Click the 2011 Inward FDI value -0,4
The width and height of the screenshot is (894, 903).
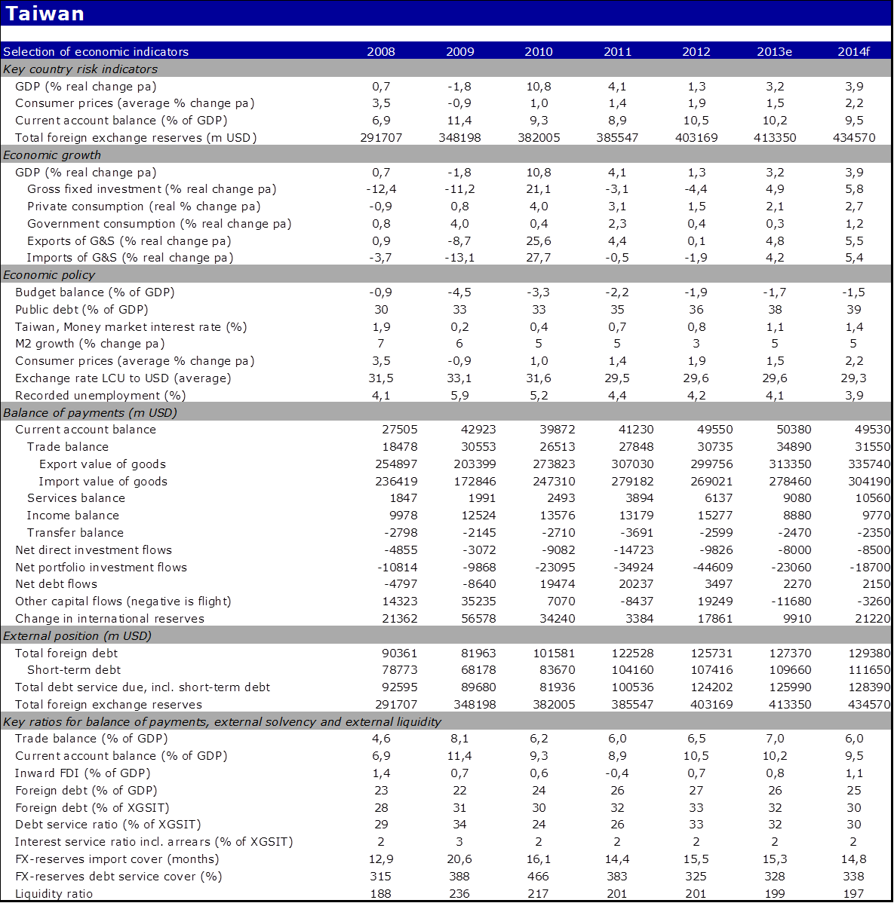pyautogui.click(x=617, y=773)
